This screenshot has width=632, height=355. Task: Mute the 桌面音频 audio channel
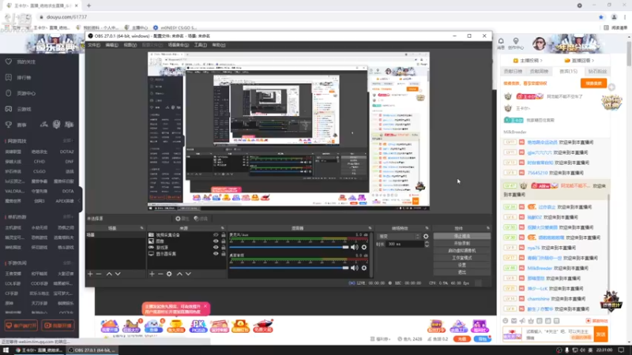click(354, 267)
